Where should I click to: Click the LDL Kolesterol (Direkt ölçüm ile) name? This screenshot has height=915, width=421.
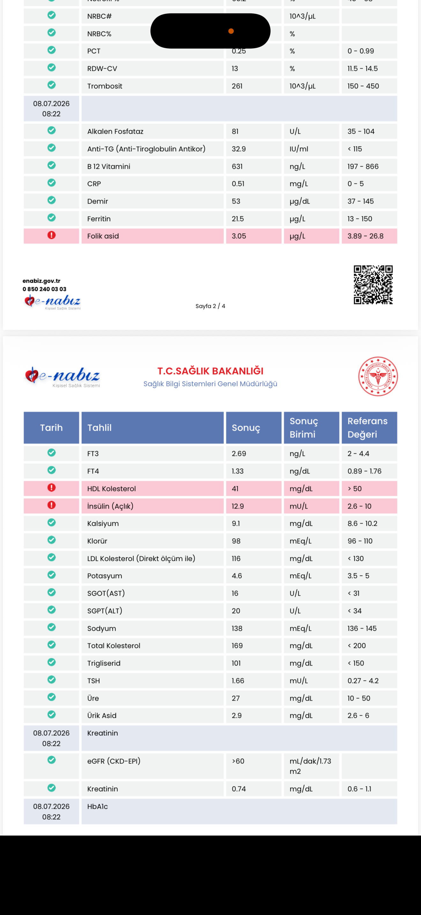(141, 559)
